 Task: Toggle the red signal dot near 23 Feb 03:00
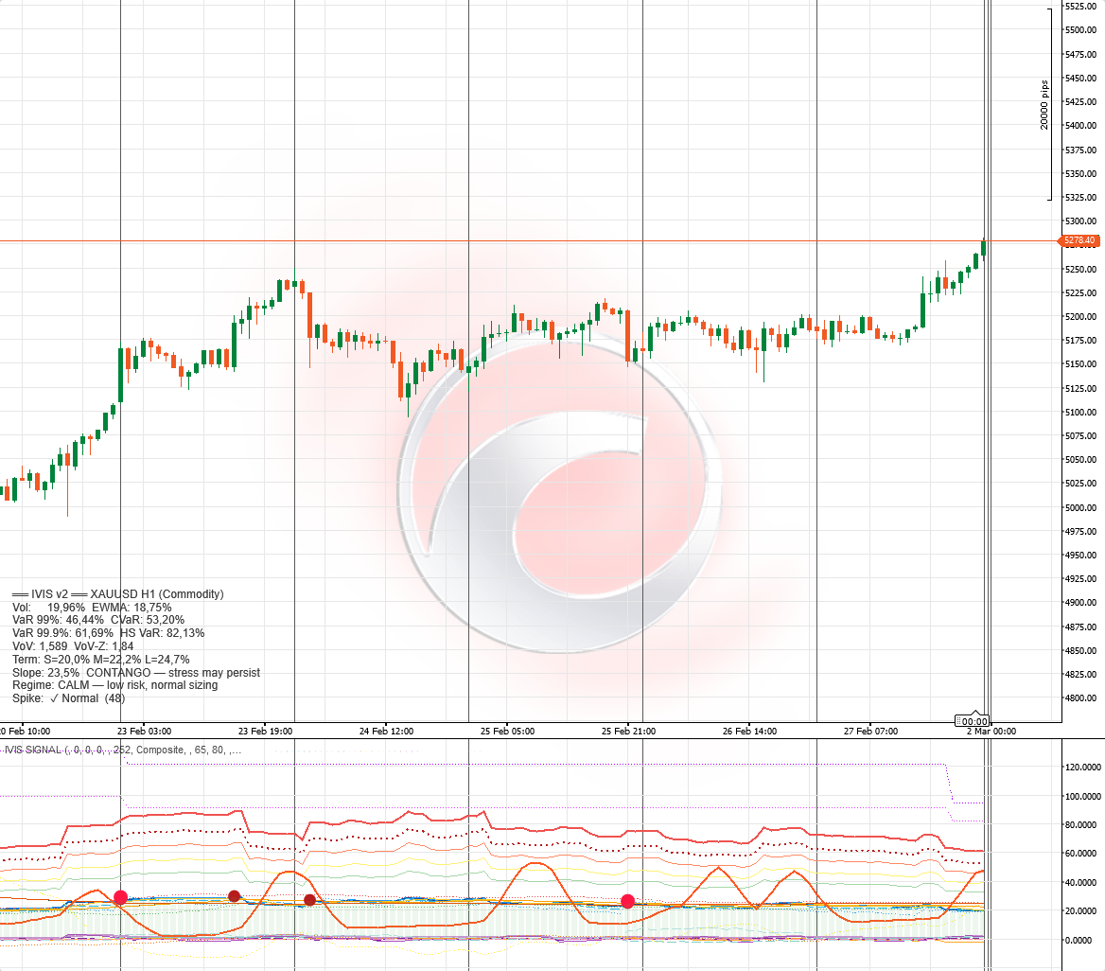(x=119, y=895)
